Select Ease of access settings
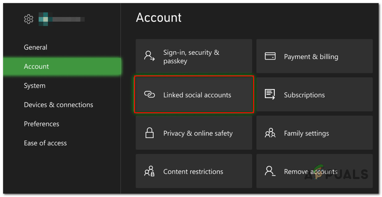382x197 pixels. (45, 143)
